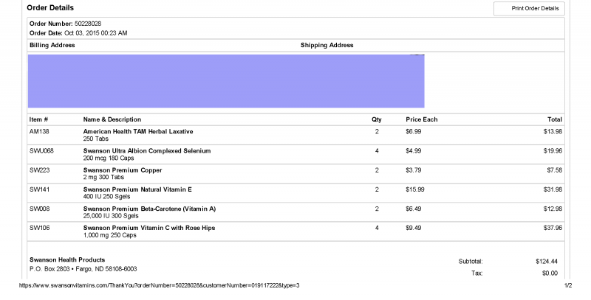Image resolution: width=591 pixels, height=300 pixels.
Task: Click the $15.99 price each
Action: (x=415, y=189)
